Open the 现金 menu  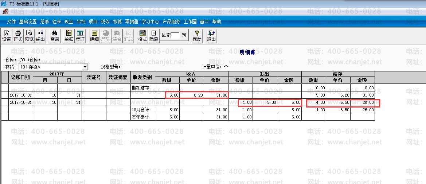pos(69,22)
